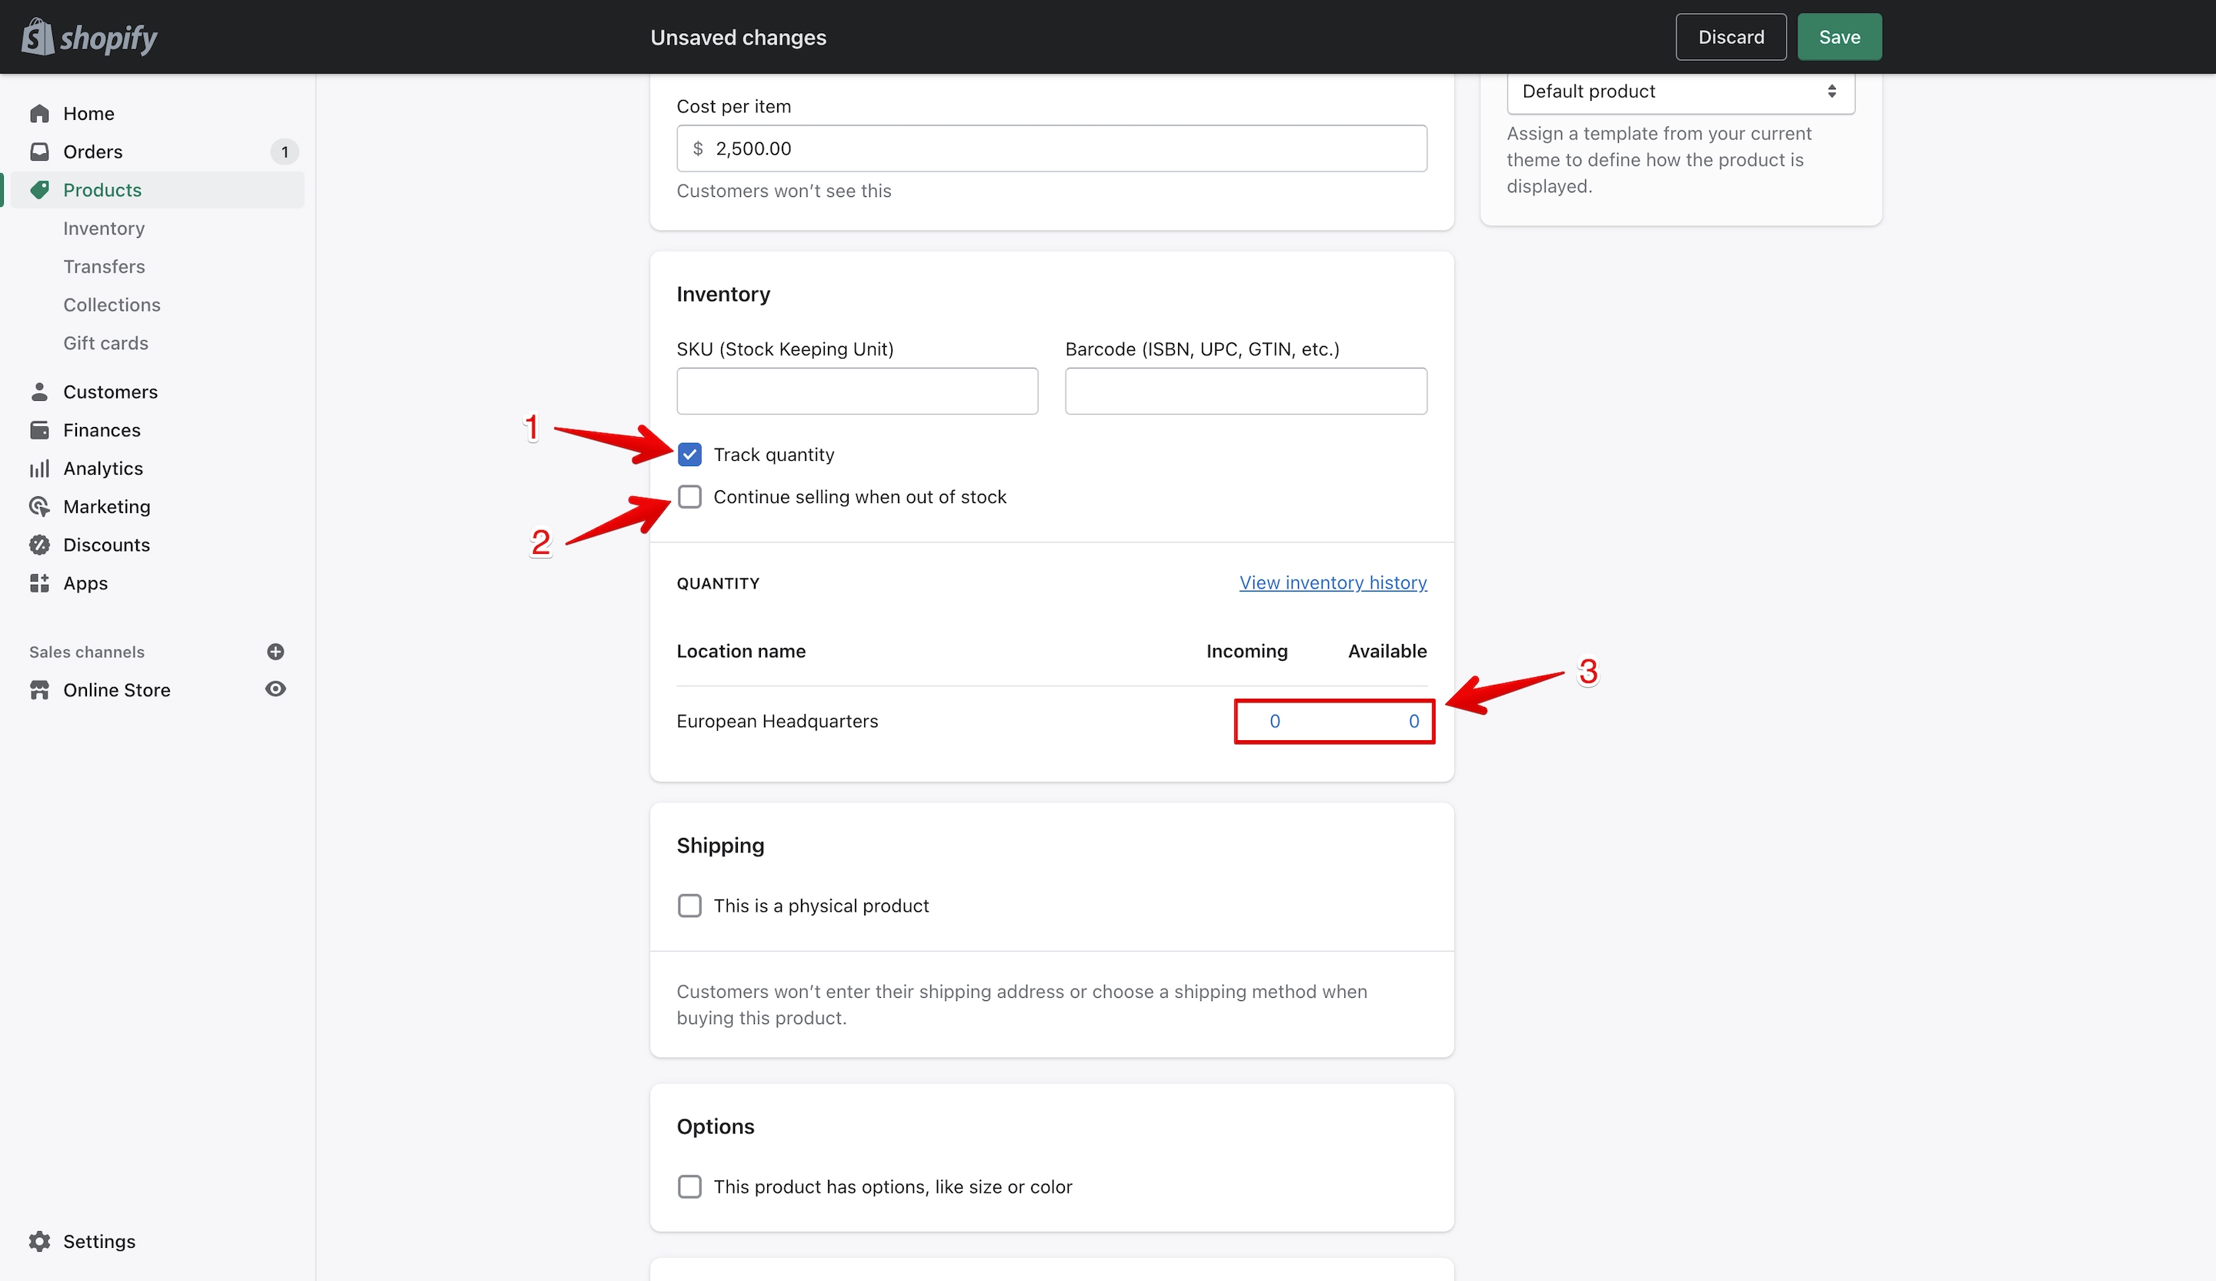Add a sales channel with plus icon
Image resolution: width=2216 pixels, height=1281 pixels.
point(275,652)
